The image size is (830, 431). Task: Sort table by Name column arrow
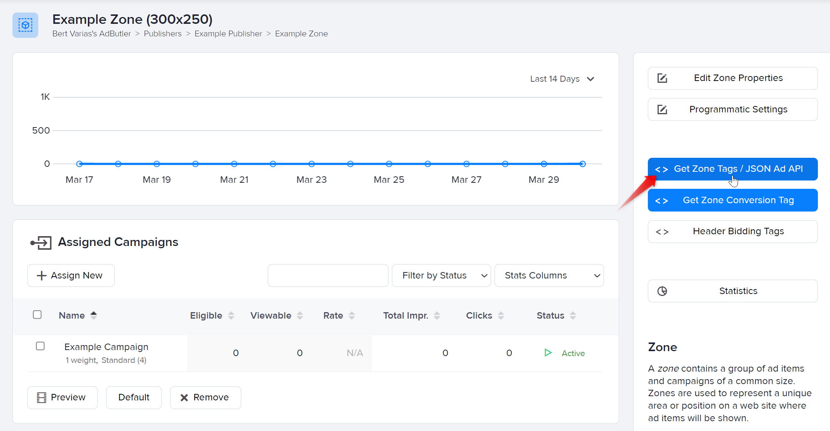pyautogui.click(x=94, y=315)
